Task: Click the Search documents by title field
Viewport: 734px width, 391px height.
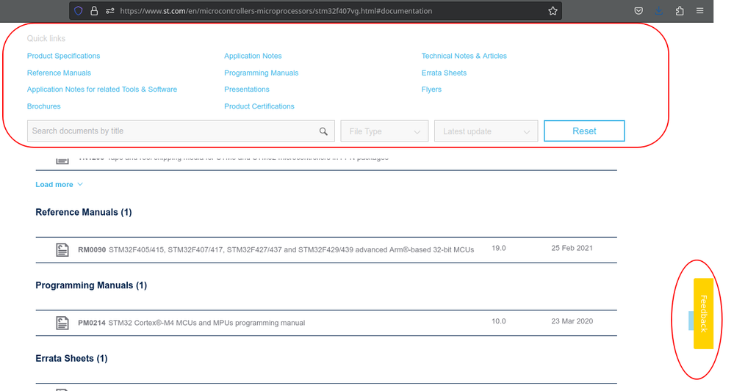Action: tap(181, 131)
